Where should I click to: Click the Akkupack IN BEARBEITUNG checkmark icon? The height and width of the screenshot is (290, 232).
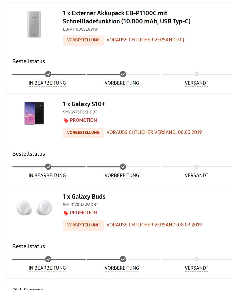click(48, 74)
